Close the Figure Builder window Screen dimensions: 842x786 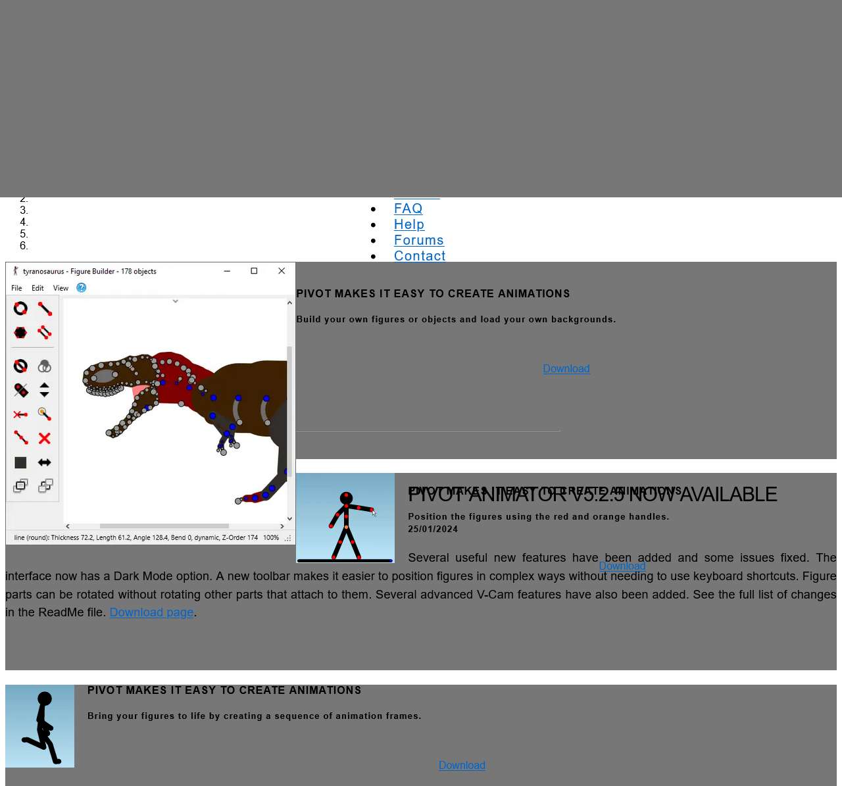tap(282, 271)
